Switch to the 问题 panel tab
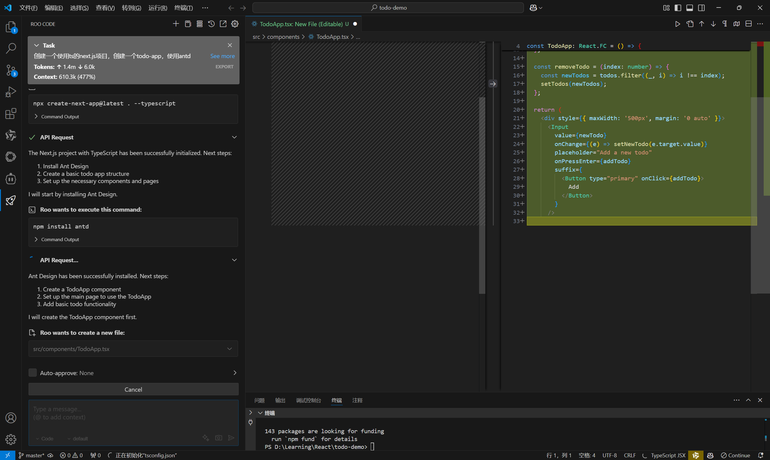This screenshot has width=770, height=460. pos(259,400)
